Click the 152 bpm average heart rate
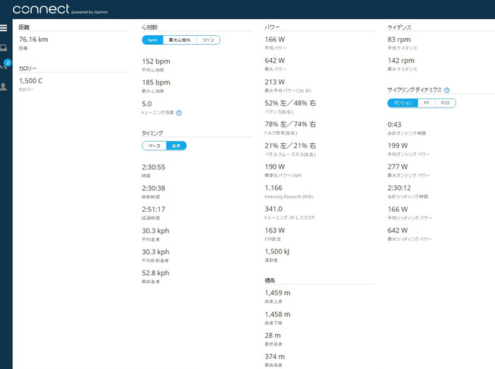This screenshot has height=369, width=495. click(156, 61)
